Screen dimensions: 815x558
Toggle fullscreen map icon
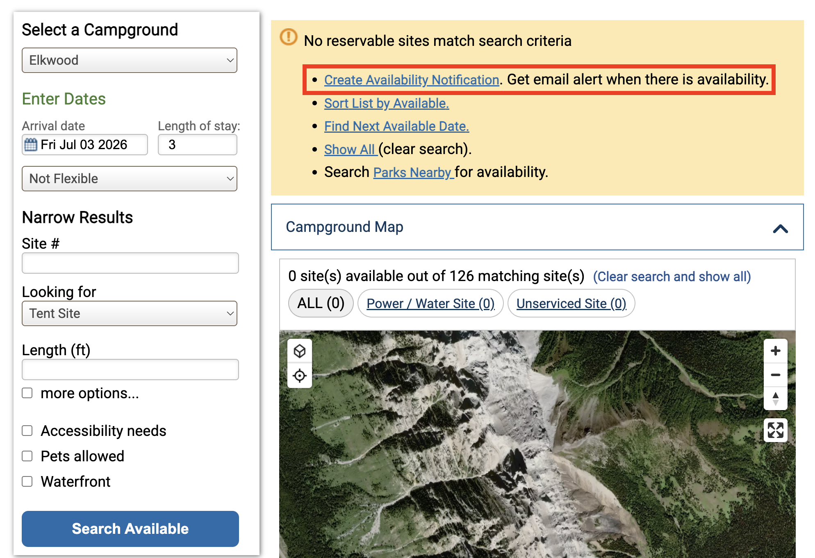pyautogui.click(x=775, y=430)
